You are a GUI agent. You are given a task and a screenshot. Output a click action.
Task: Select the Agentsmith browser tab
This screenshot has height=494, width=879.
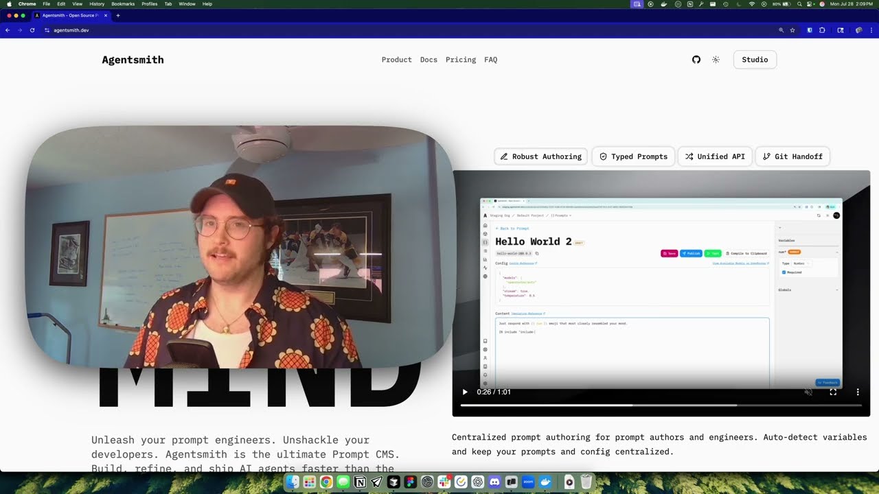pos(71,15)
